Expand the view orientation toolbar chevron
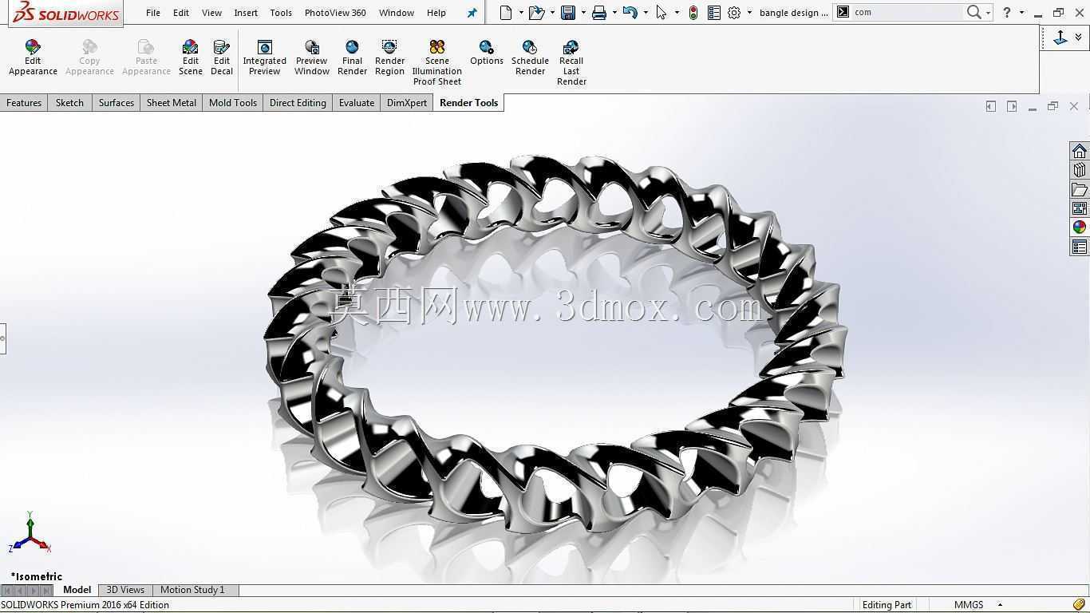The image size is (1090, 613). (x=1079, y=37)
